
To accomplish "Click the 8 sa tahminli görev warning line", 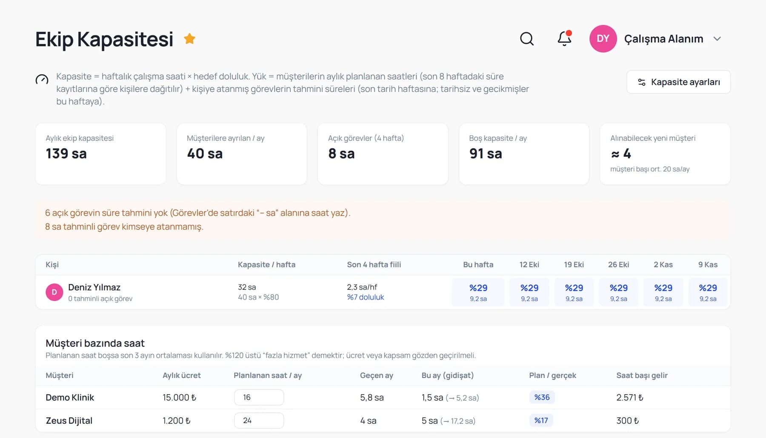I will coord(124,226).
